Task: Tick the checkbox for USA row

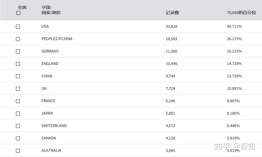Action: 18,27
